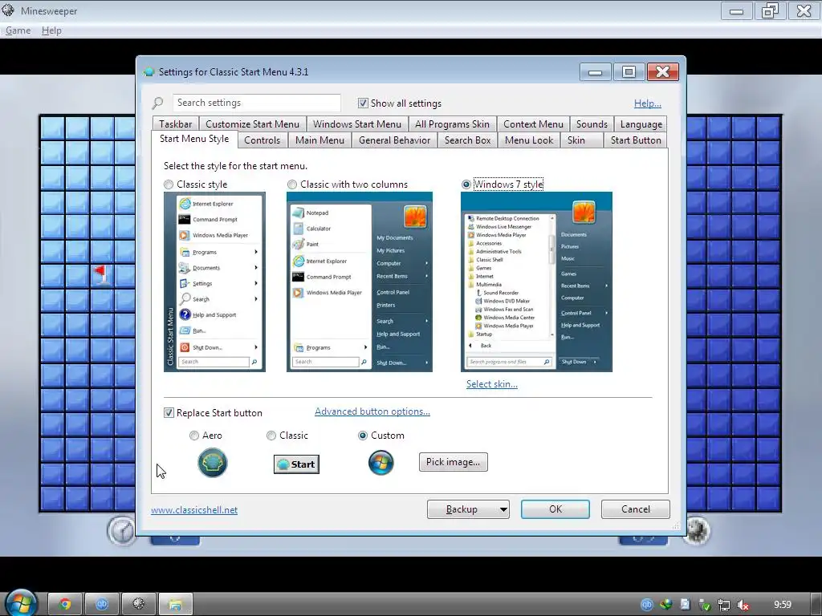Choose the Aero start button radio option
Screen dimensions: 822x616
coord(194,436)
